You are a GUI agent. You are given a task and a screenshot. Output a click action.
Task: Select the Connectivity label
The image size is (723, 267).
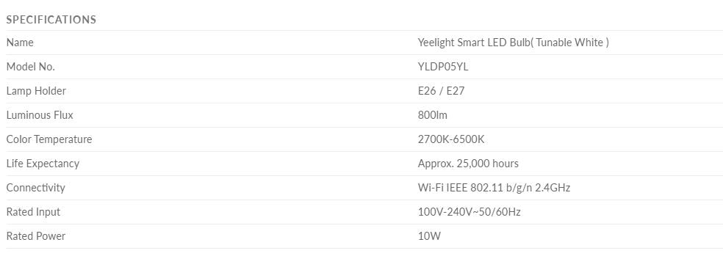coord(35,188)
